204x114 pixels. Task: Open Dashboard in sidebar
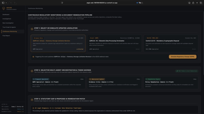click(6, 15)
